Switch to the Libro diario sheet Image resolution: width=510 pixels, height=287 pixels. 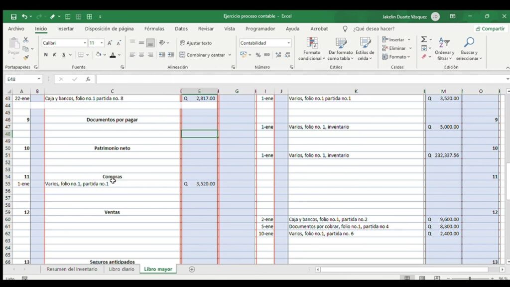pos(121,269)
